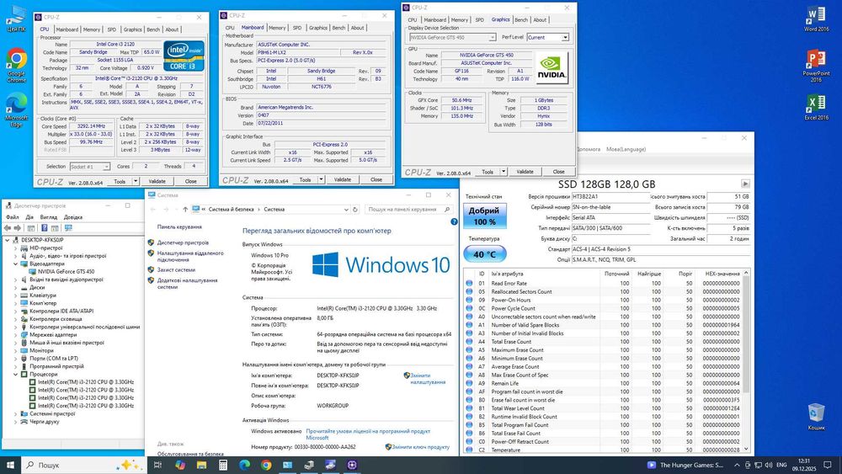Collapse the Відеоадаптери node in Device Manager
Viewport: 842px width, 474px height.
15,264
